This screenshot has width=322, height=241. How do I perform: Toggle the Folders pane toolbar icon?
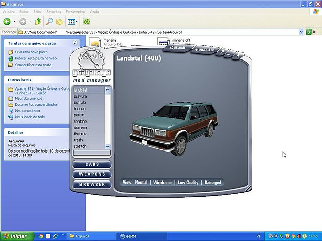pos(60,21)
